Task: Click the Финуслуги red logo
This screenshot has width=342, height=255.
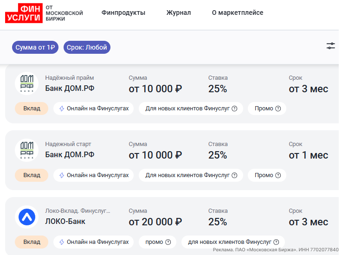Action: [24, 13]
